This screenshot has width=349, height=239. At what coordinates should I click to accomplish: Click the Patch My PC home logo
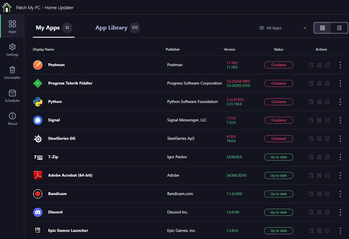tap(7, 7)
